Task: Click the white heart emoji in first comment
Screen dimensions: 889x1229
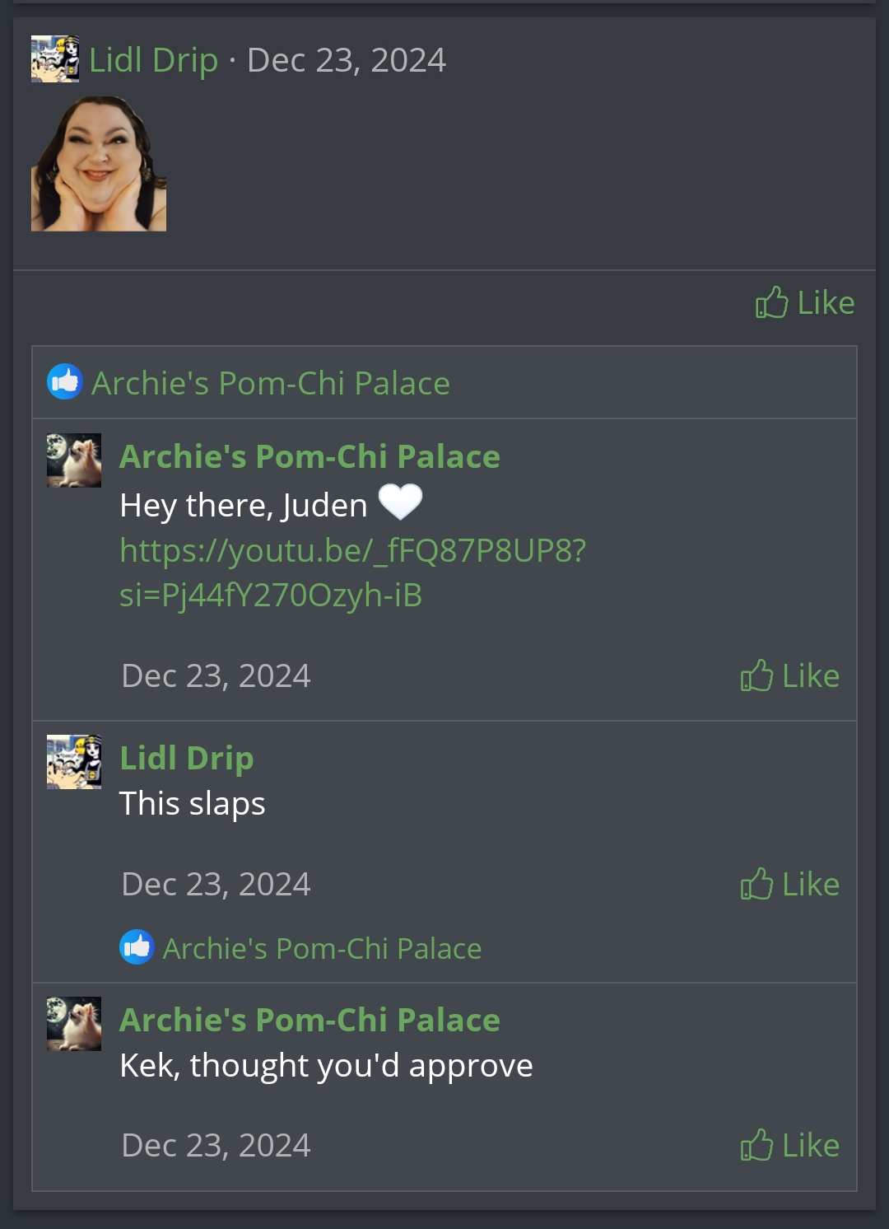Action: [x=400, y=502]
